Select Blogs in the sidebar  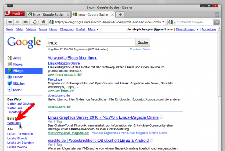tap(24, 71)
